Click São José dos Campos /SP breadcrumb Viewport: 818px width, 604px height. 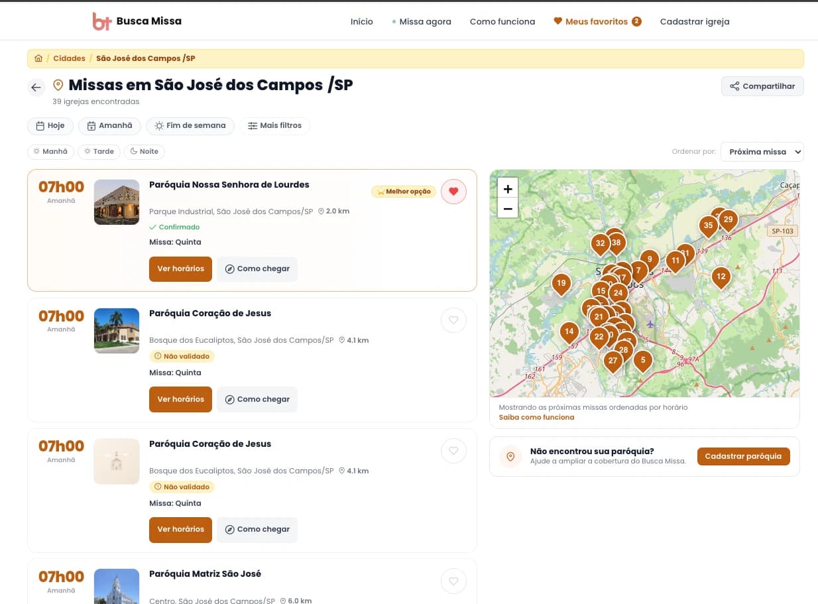(146, 58)
